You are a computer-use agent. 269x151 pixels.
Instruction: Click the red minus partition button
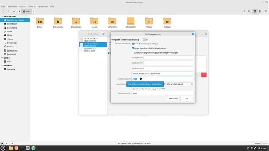204,75
